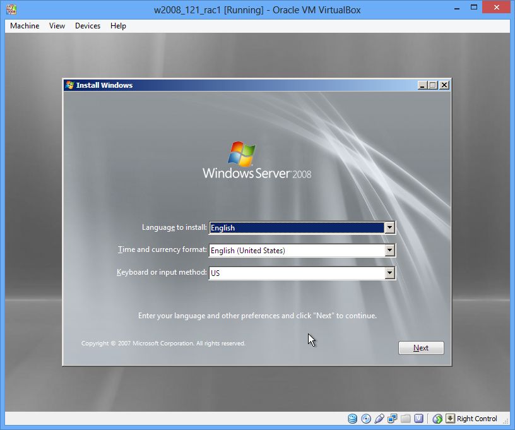The width and height of the screenshot is (515, 430).
Task: Click the hard disk activity status icon
Action: [352, 419]
